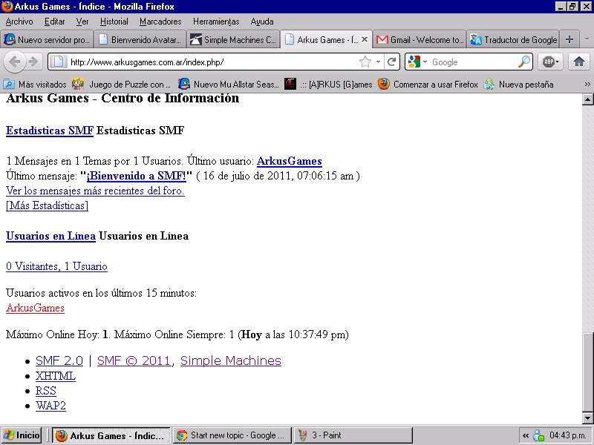Click the SMF © 2011 link
Viewport: 594px width, 445px height.
point(134,360)
